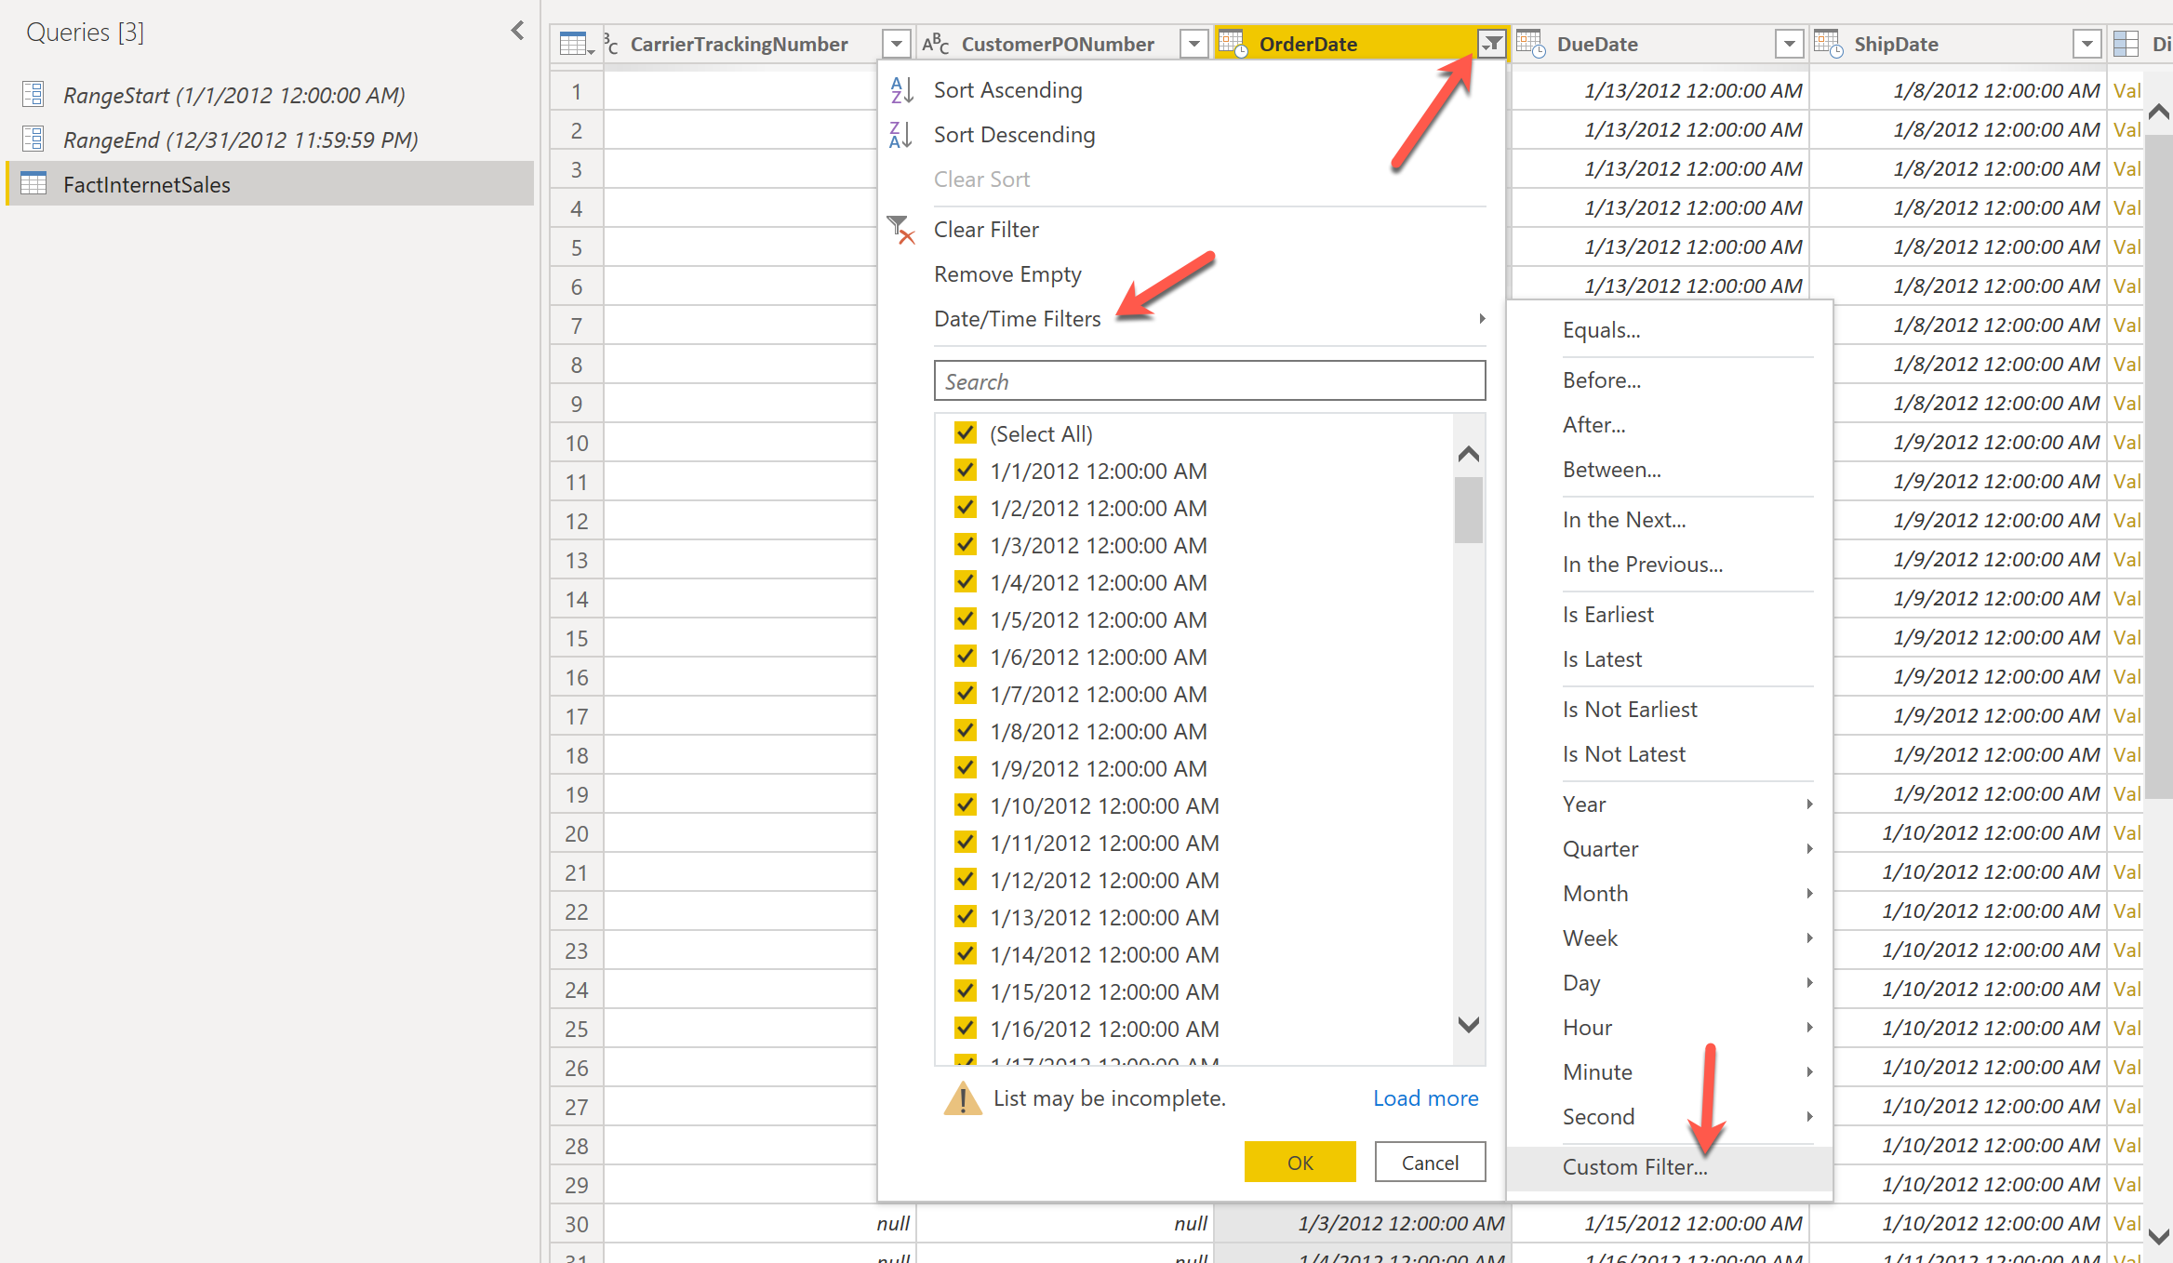Uncheck the (Select All) checkbox

click(x=966, y=433)
